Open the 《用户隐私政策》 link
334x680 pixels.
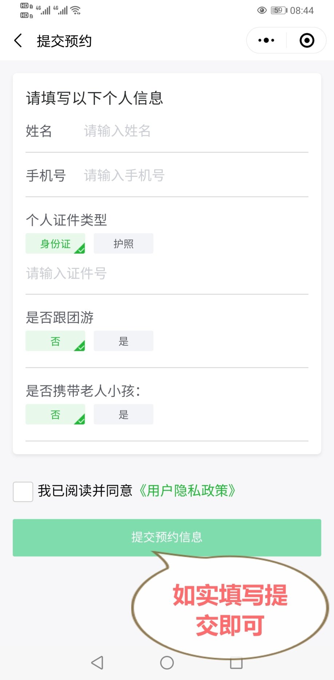(187, 491)
